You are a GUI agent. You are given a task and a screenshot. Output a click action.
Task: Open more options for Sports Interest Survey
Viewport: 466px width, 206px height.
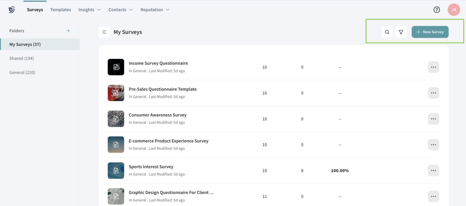[433, 171]
